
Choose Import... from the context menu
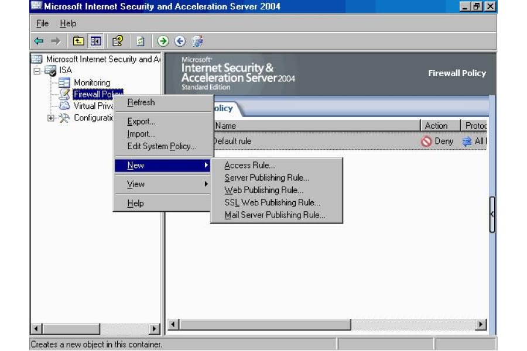(x=162, y=134)
